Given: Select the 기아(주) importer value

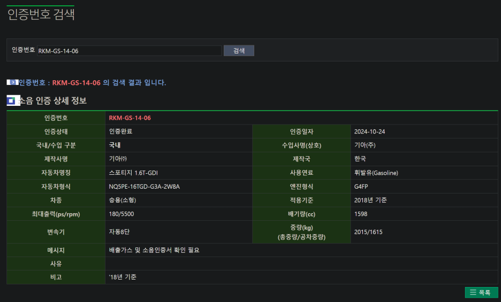Looking at the screenshot, I should pyautogui.click(x=365, y=145).
